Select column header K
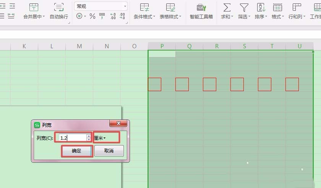This screenshot has height=188, width=321. tap(24, 46)
